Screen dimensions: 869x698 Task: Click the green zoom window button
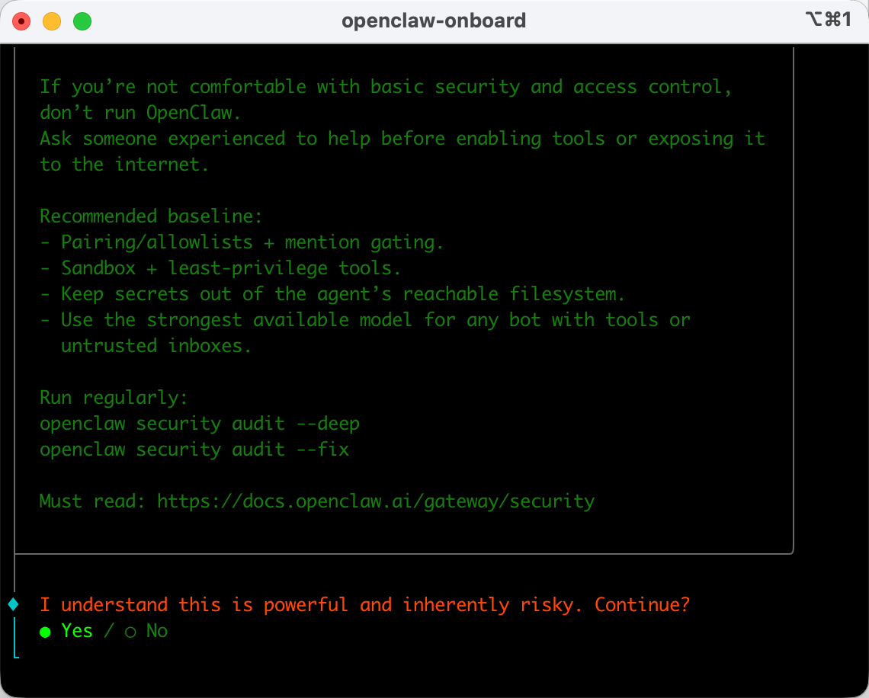(x=82, y=21)
